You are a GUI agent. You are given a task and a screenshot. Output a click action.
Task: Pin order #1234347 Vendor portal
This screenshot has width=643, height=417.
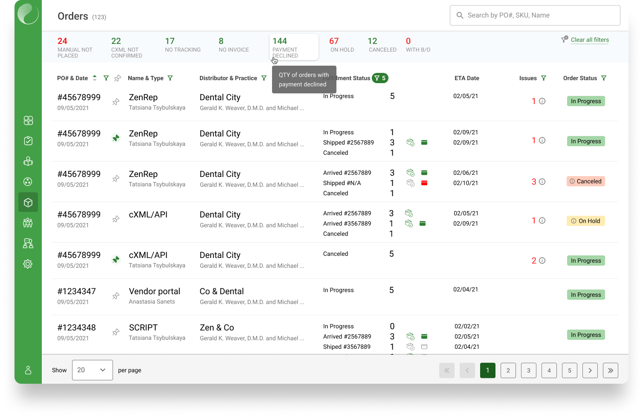116,296
